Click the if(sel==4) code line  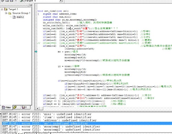click(97, 34)
